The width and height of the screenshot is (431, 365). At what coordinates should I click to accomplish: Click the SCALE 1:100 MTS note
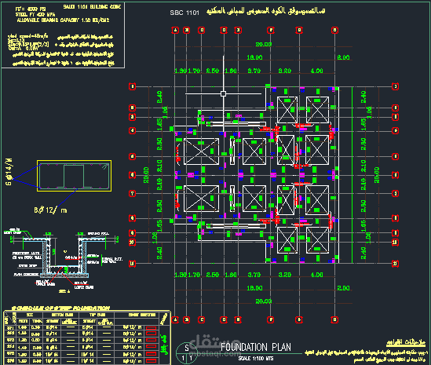(256, 359)
